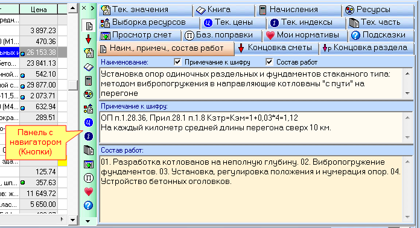420x228 pixels.
Task: Click scroll up arrow in Наименование field
Action: click(x=407, y=74)
